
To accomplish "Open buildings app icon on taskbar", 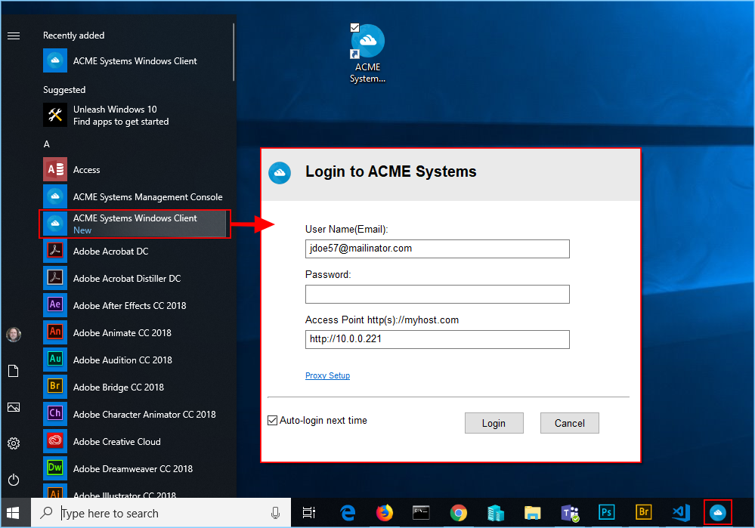I will coord(496,513).
